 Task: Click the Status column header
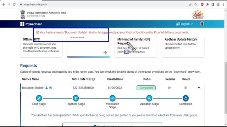click(146, 79)
